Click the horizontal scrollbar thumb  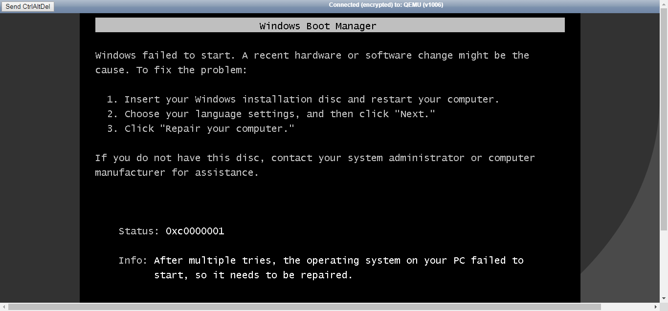(x=305, y=307)
